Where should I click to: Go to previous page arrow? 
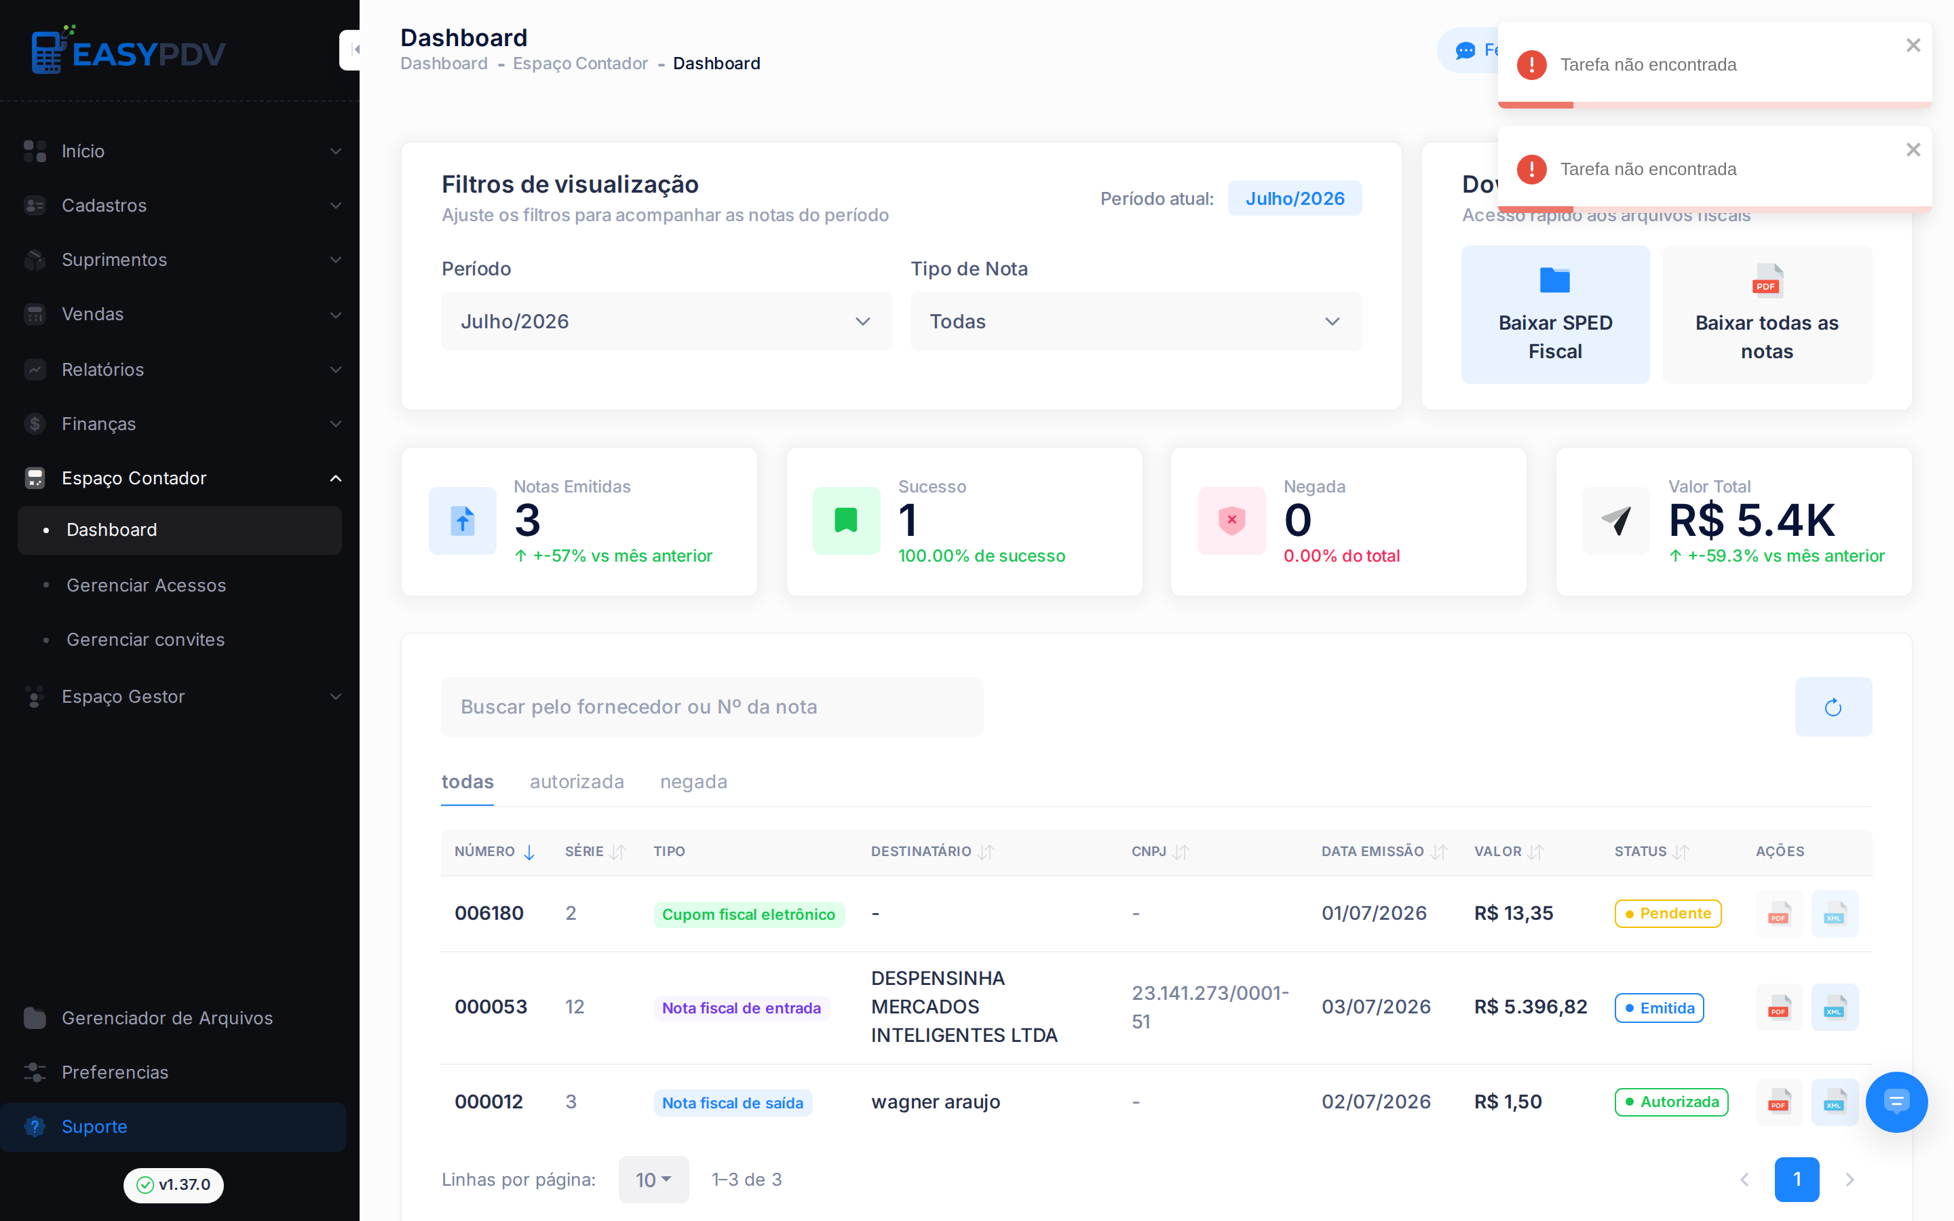coord(1744,1180)
